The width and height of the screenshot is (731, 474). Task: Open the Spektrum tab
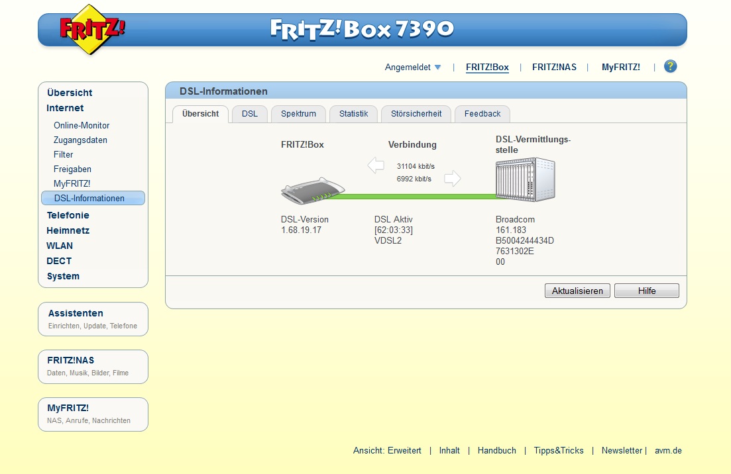click(298, 114)
